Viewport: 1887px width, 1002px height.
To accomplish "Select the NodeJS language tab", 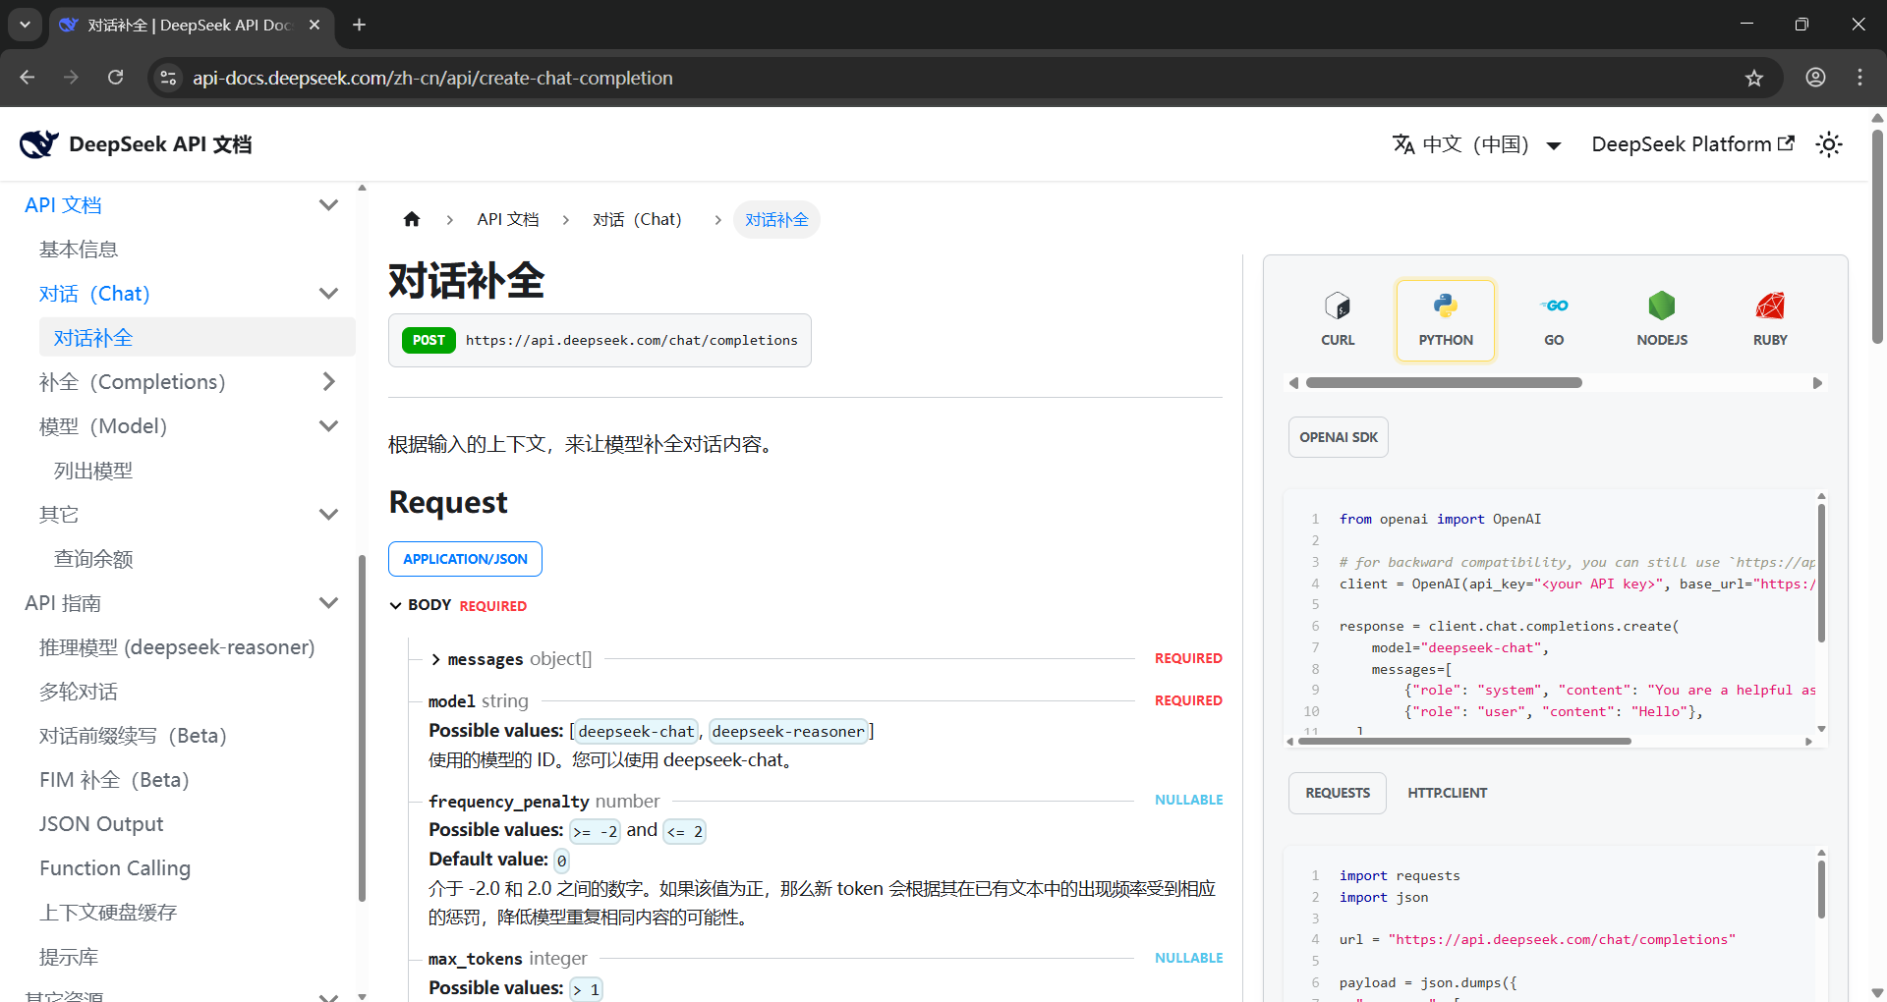I will [1662, 320].
